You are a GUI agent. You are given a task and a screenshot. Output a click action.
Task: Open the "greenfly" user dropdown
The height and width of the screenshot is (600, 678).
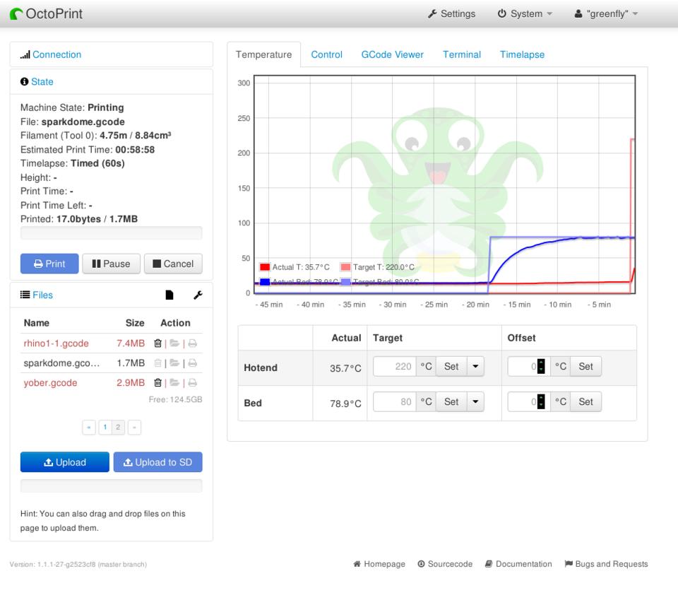(x=606, y=13)
